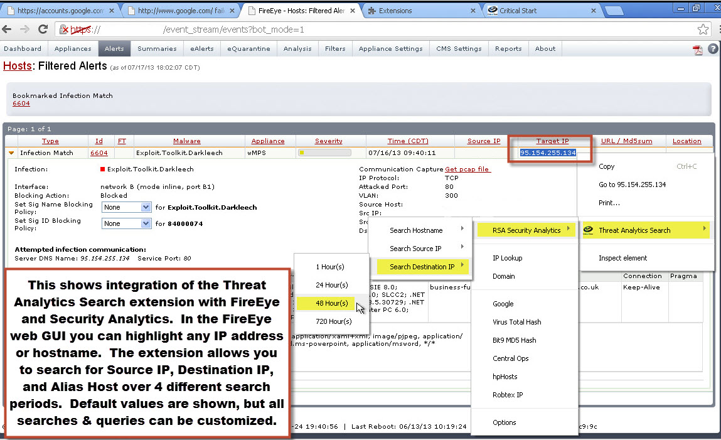Open the eAlerts nav tab
This screenshot has width=721, height=440.
[x=202, y=48]
